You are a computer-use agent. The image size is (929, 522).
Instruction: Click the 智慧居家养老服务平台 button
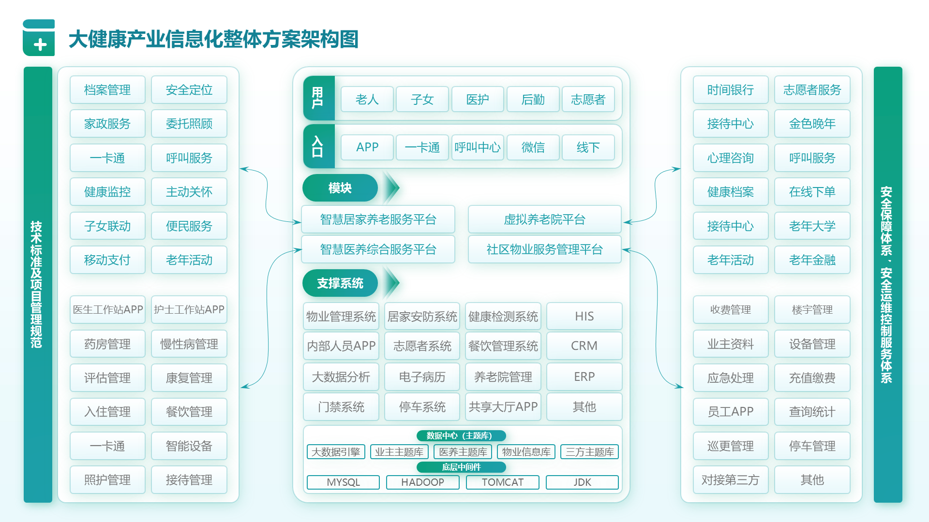tap(378, 219)
